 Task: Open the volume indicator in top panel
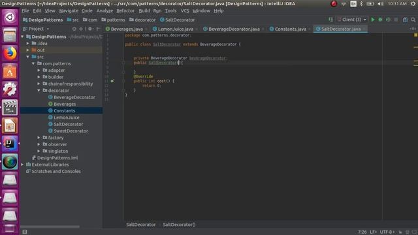click(380, 4)
